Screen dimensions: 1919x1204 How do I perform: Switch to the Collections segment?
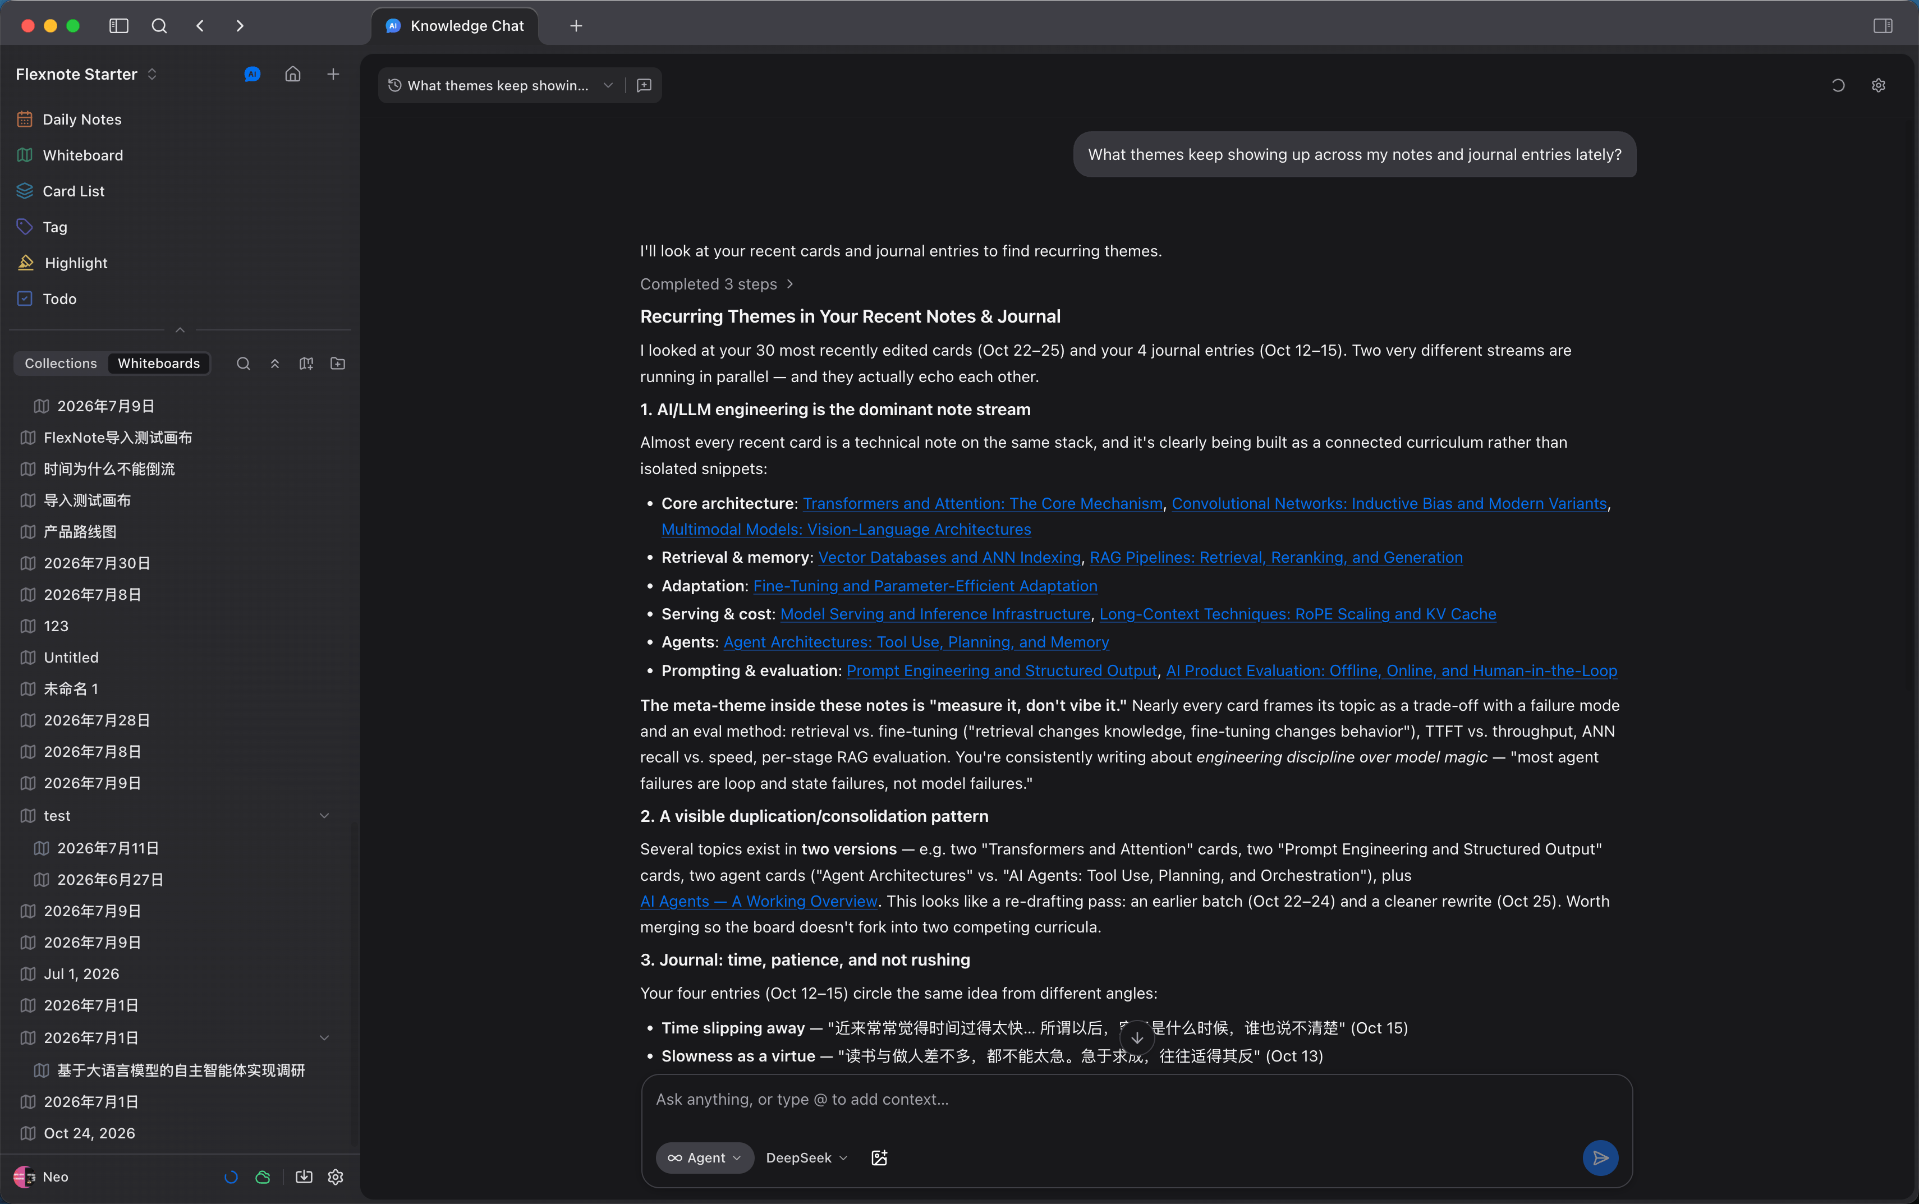click(61, 363)
